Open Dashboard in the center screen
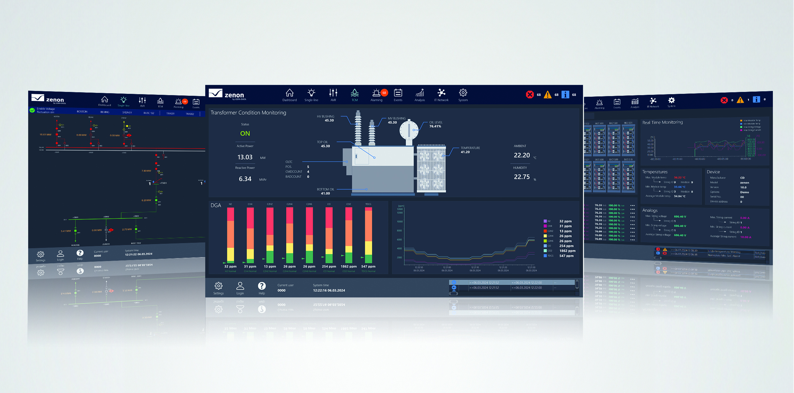Image resolution: width=794 pixels, height=393 pixels. [x=289, y=95]
